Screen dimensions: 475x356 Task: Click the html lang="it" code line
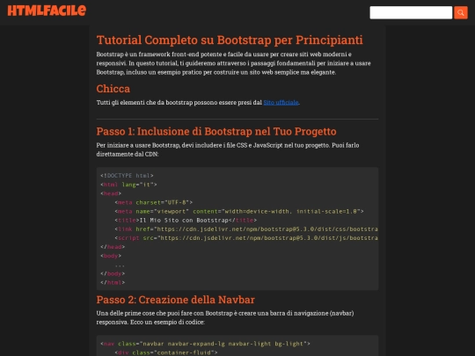pos(128,185)
